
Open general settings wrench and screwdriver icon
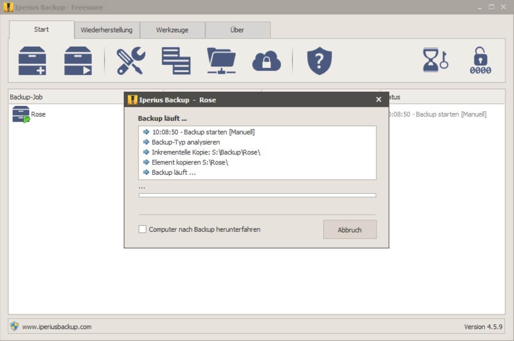pyautogui.click(x=131, y=61)
